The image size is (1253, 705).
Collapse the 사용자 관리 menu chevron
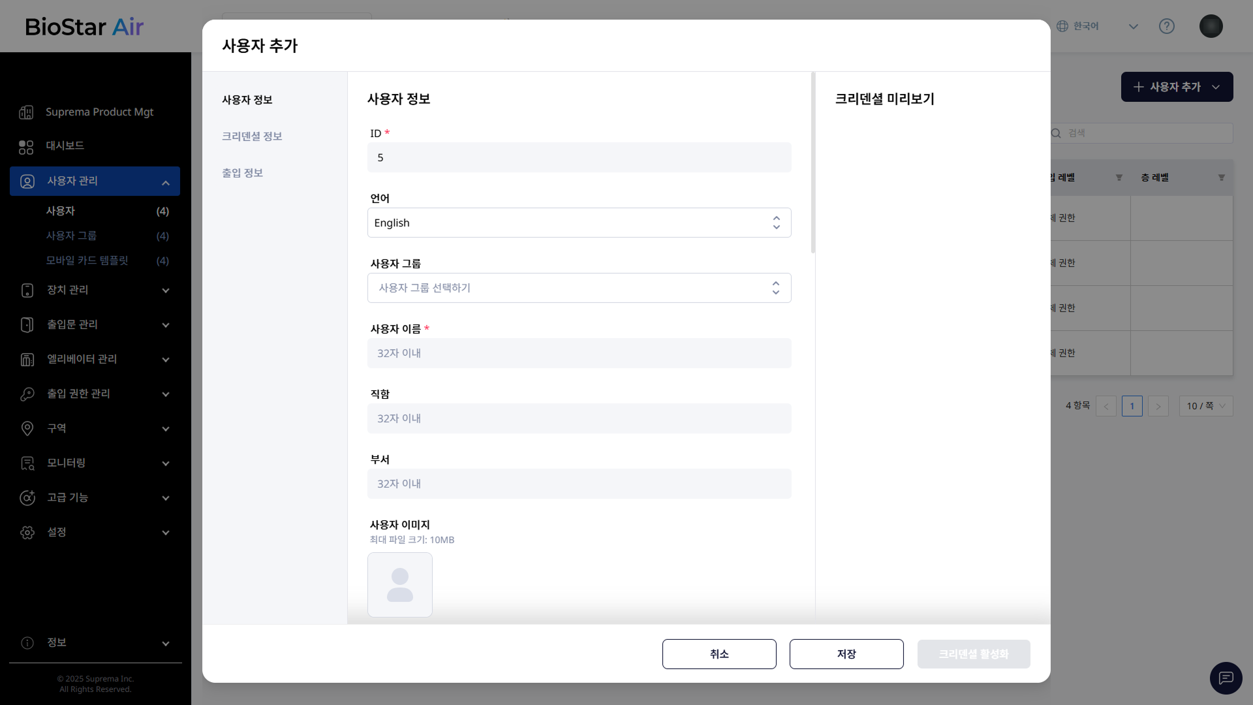tap(166, 183)
